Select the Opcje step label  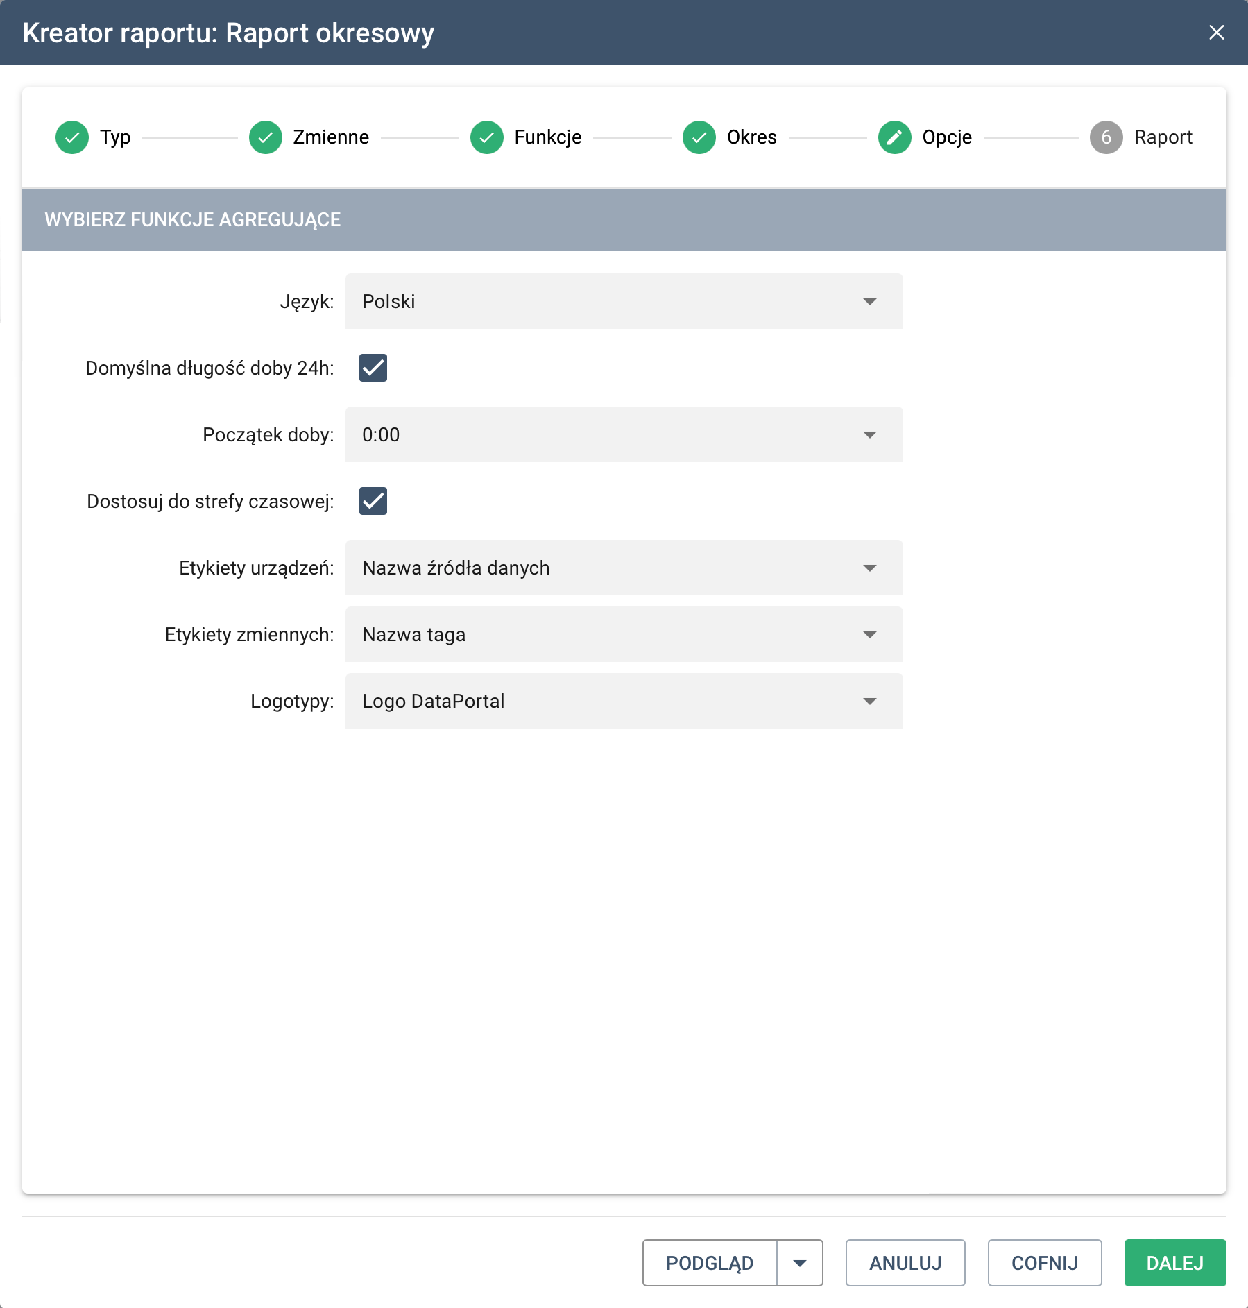[x=947, y=137]
